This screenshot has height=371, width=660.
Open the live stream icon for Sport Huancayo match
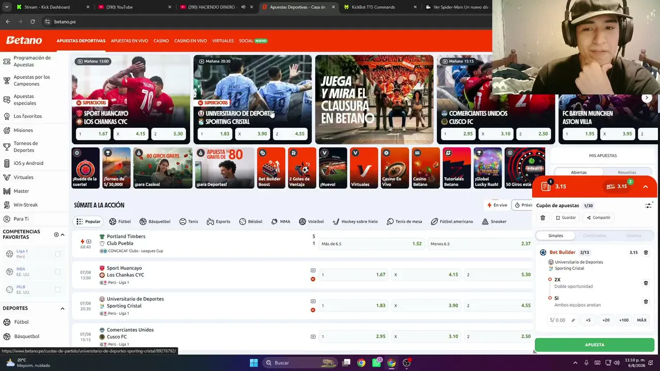313,271
